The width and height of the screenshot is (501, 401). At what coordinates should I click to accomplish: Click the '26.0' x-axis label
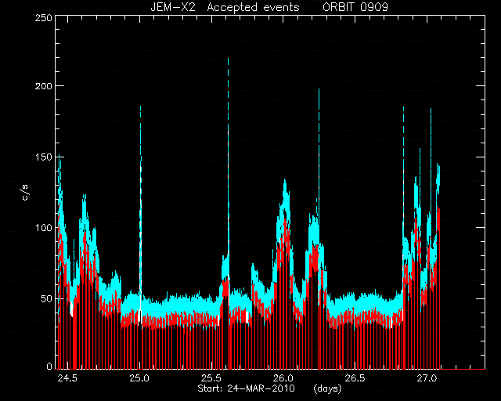click(x=283, y=378)
